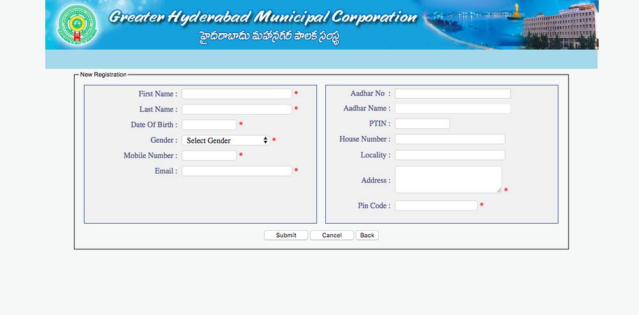Click the GHMC emblem logo in the banner
Image resolution: width=639 pixels, height=315 pixels.
[77, 25]
